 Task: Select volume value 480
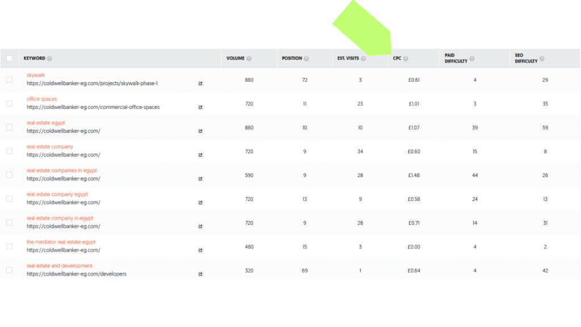pos(249,247)
